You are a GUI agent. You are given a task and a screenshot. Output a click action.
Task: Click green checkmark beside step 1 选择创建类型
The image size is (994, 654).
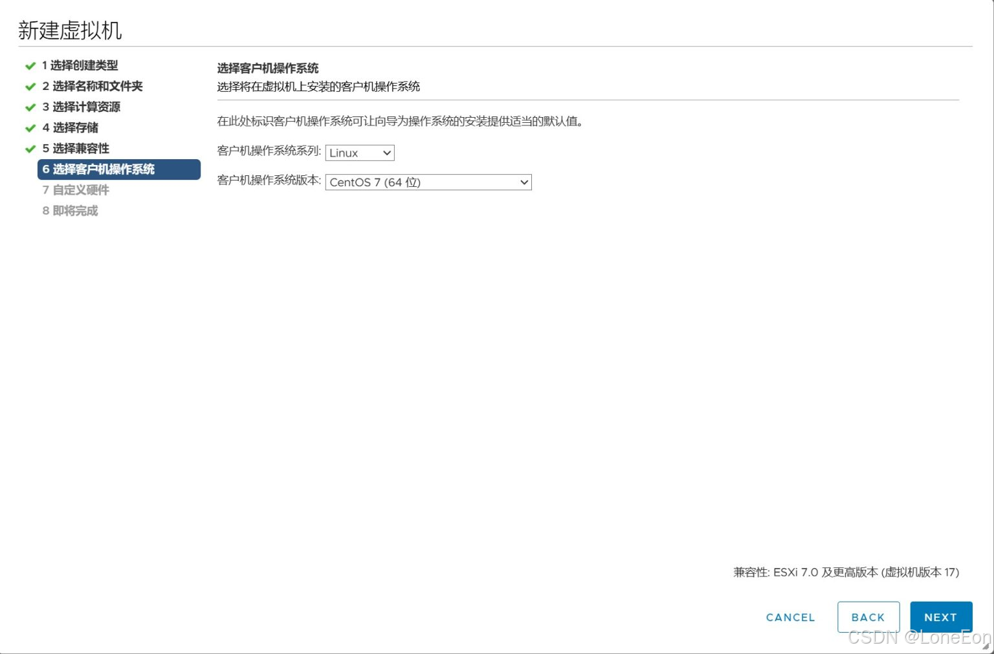30,66
